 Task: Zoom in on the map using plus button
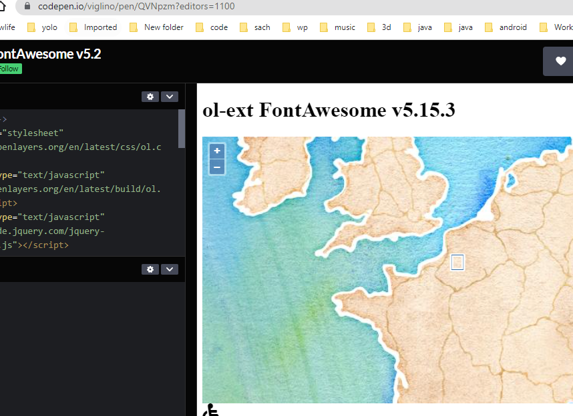pyautogui.click(x=216, y=151)
